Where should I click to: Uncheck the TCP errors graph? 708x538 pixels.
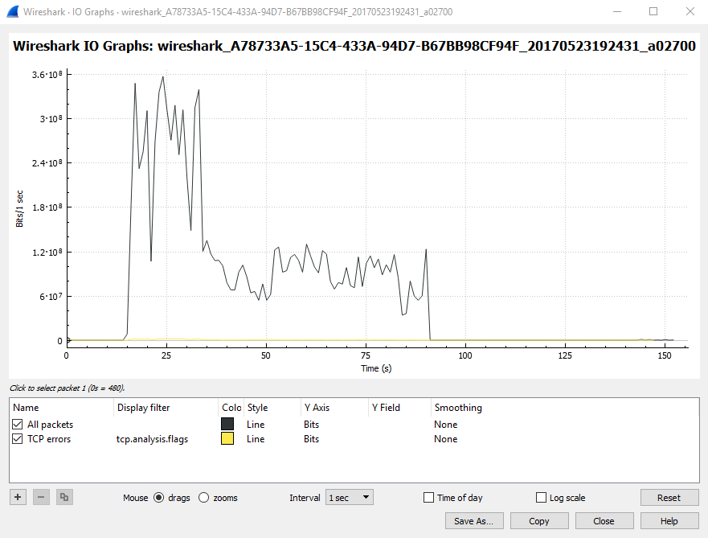(x=17, y=438)
